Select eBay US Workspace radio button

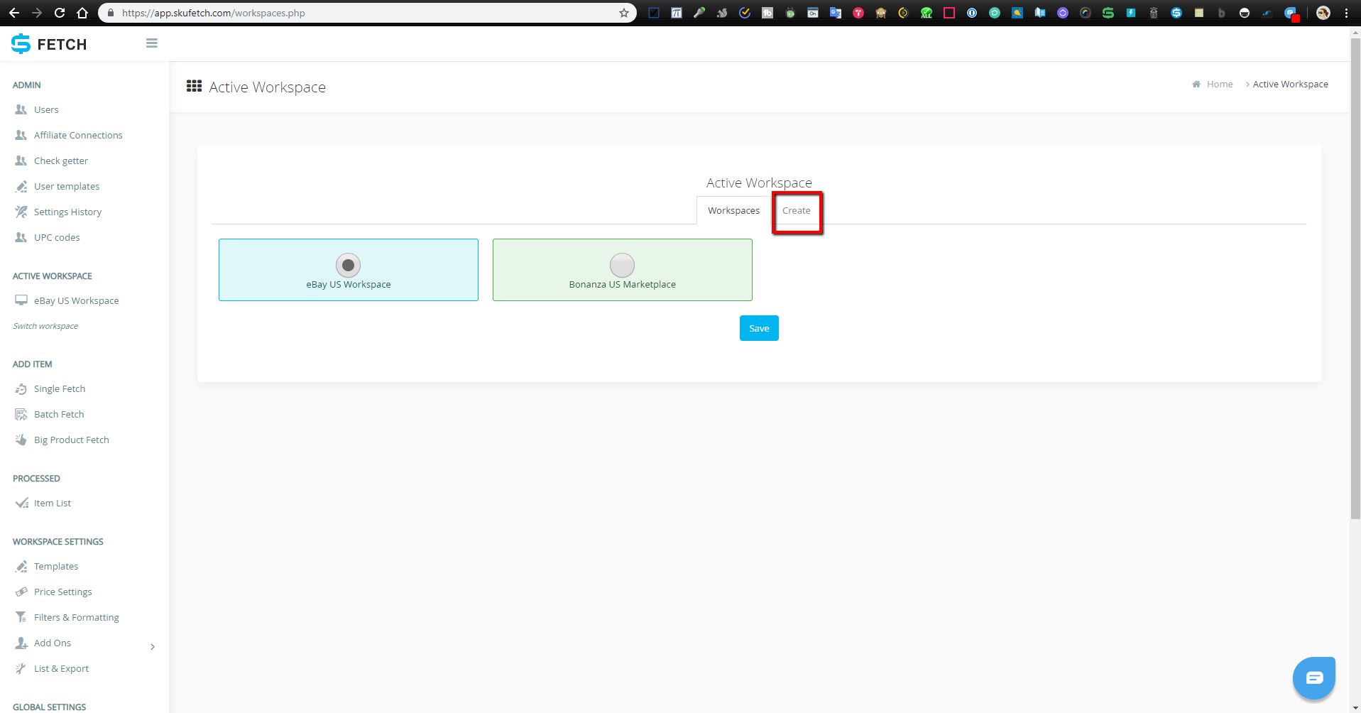[x=348, y=265]
